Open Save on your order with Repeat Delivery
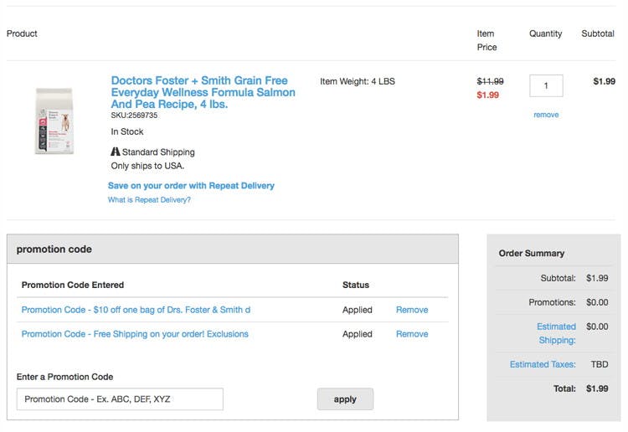The width and height of the screenshot is (628, 432). (x=191, y=185)
